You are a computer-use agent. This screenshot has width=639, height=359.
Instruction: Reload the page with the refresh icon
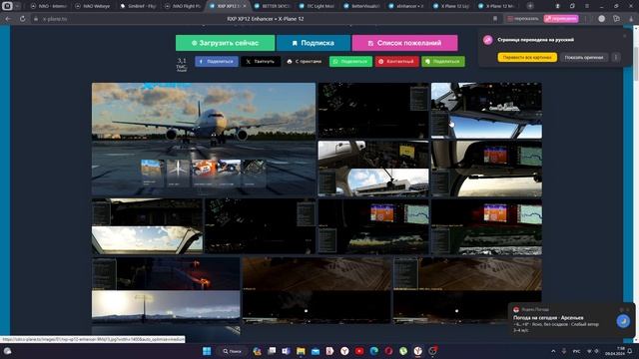tap(22, 19)
